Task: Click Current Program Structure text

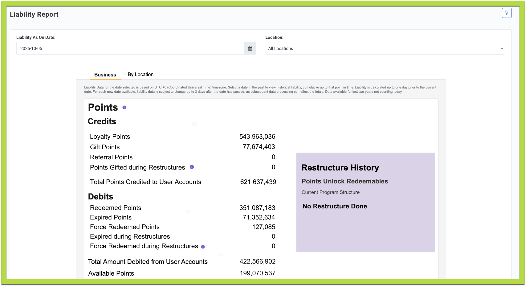Action: point(331,192)
